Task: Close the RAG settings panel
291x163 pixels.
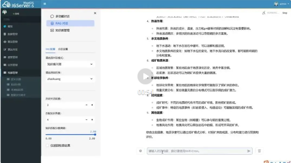Action: (x=95, y=13)
